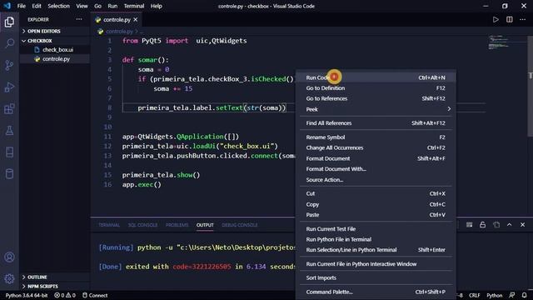533x300 pixels.
Task: Choose Sort Imports in context menu
Action: pyautogui.click(x=376, y=277)
